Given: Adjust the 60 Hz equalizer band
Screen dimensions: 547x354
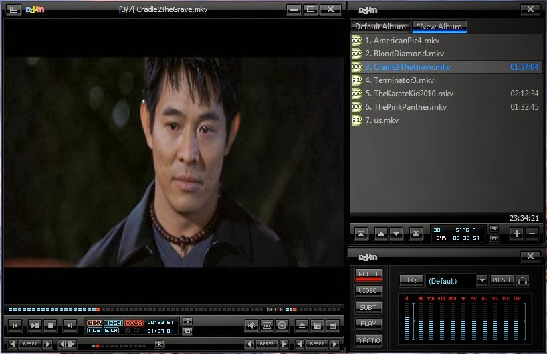Looking at the screenshot, I should click(x=421, y=321).
